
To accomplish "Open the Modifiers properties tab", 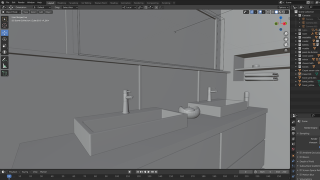I will 293,161.
